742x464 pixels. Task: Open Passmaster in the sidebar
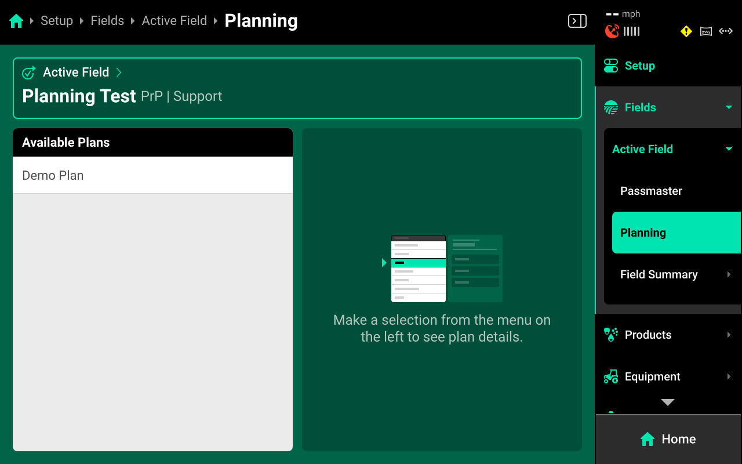coord(651,191)
